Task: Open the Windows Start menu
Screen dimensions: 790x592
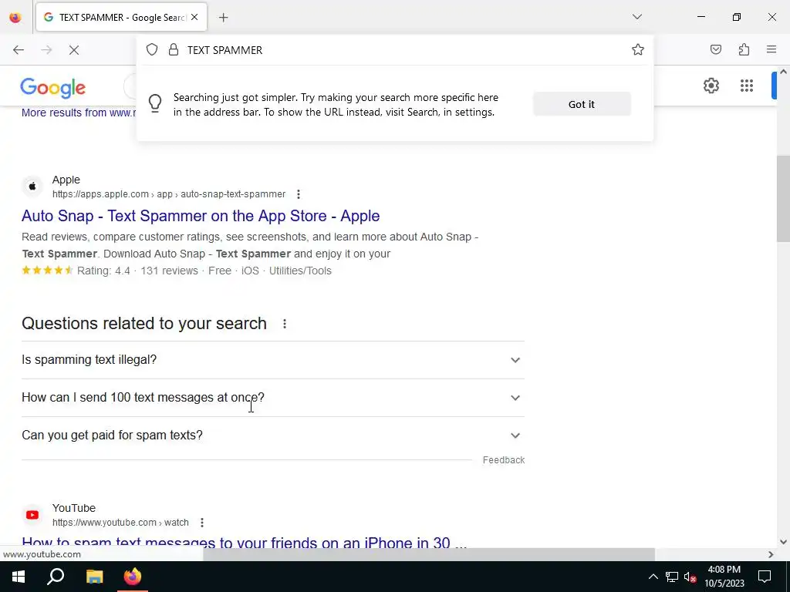Action: pyautogui.click(x=19, y=577)
